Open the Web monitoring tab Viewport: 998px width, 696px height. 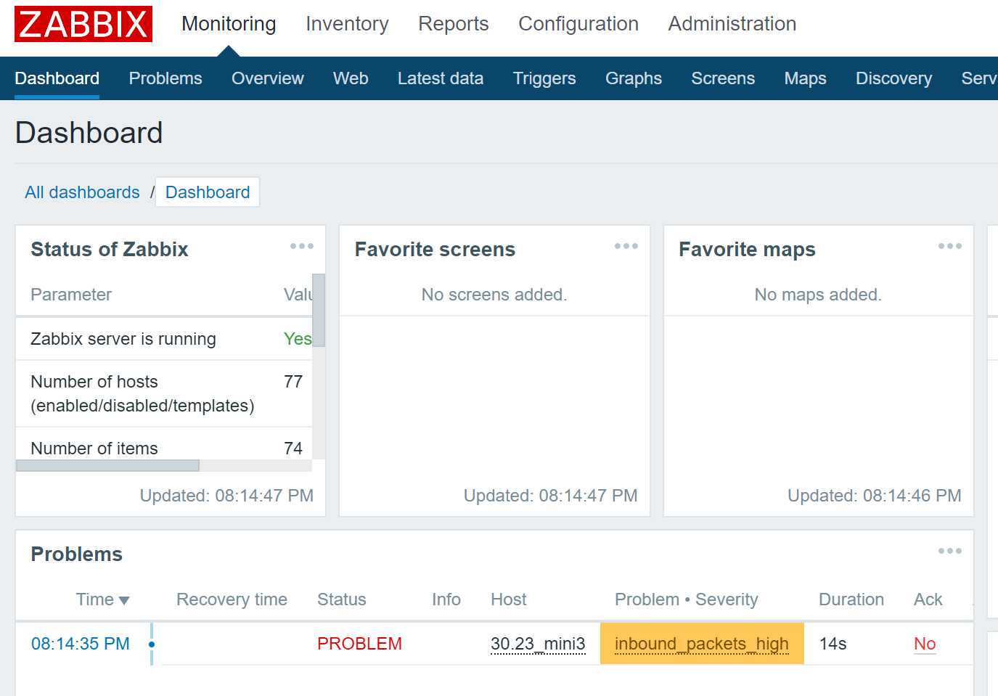(x=351, y=78)
